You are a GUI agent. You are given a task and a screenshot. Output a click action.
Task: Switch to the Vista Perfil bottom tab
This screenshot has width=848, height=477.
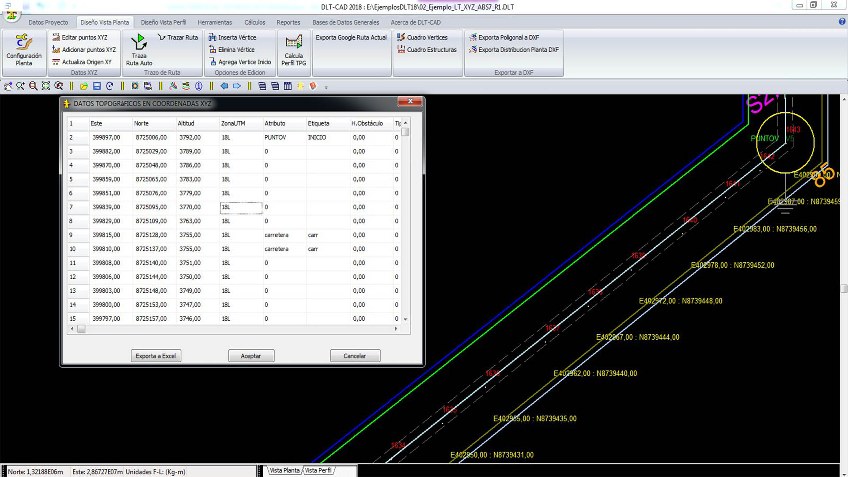[x=318, y=470]
